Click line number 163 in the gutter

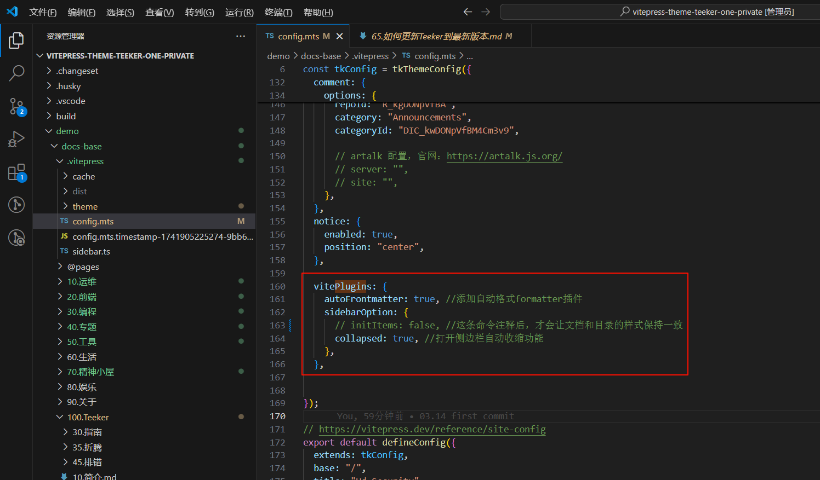pos(277,325)
